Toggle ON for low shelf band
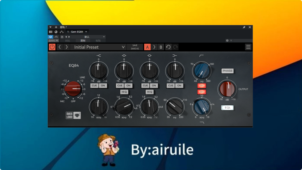This screenshot has width=302, height=170. pyautogui.click(x=179, y=85)
